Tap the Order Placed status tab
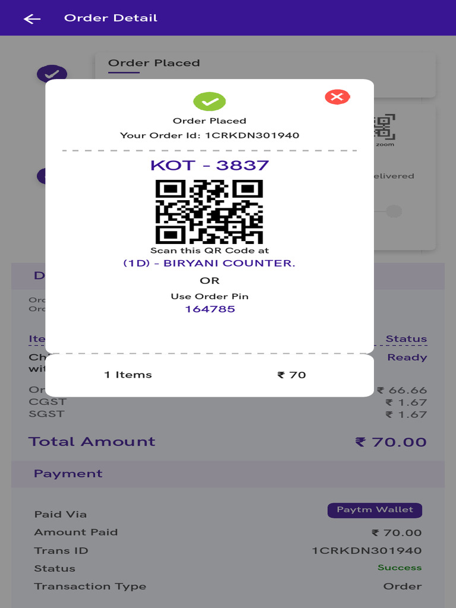The height and width of the screenshot is (608, 456). (154, 63)
